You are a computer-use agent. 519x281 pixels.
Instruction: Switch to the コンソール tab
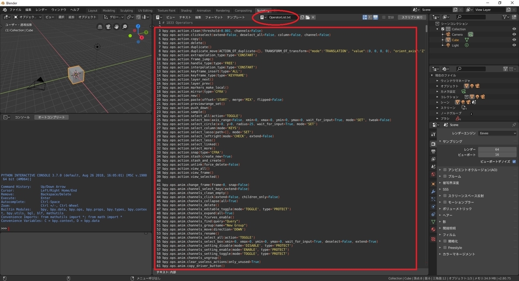click(22, 117)
